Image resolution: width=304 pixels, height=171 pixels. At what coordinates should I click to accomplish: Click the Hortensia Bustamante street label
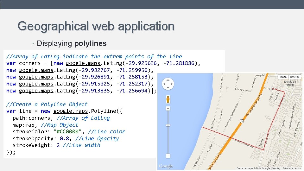tap(232, 115)
